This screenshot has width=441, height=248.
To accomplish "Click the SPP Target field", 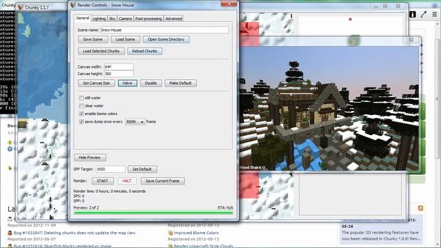I will 110,169.
